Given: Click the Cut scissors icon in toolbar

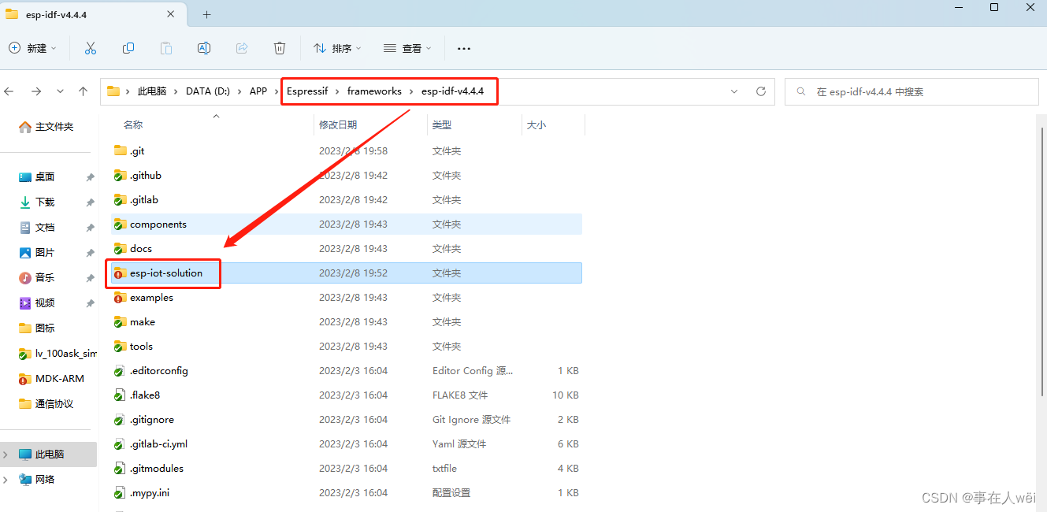Looking at the screenshot, I should [91, 48].
